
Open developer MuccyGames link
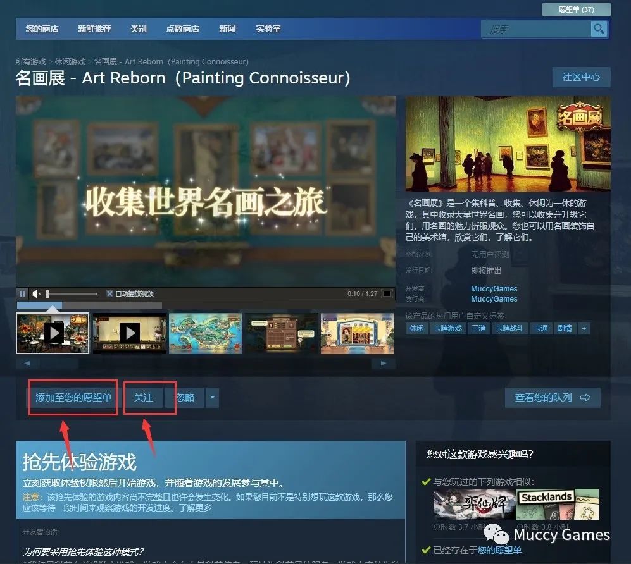pos(494,288)
